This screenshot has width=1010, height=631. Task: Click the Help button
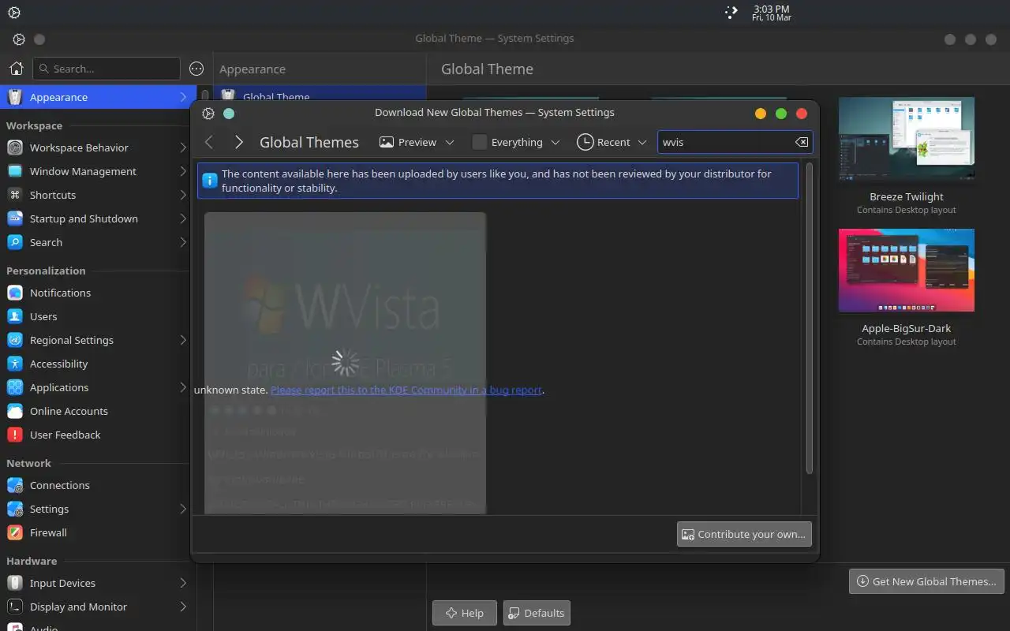465,613
